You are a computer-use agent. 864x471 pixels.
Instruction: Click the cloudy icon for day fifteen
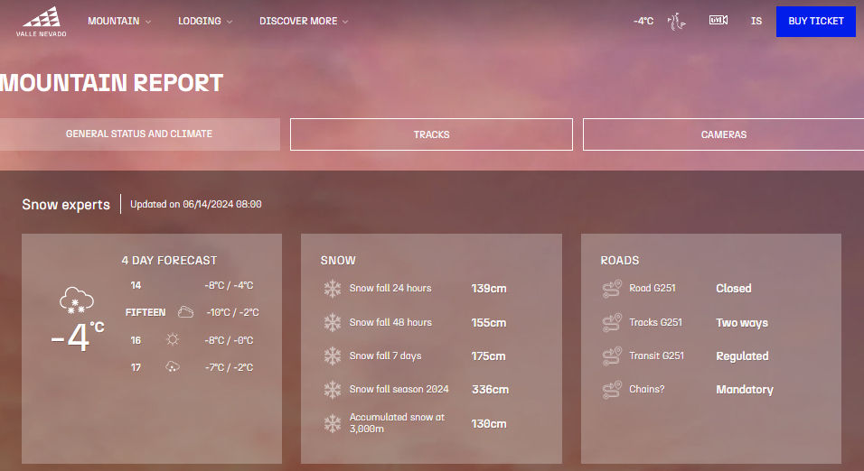tap(185, 312)
